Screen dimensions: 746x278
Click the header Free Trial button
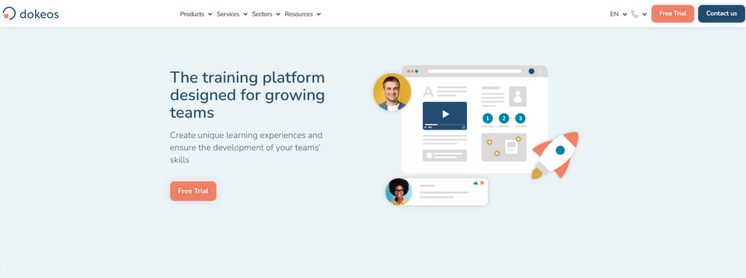coord(672,13)
